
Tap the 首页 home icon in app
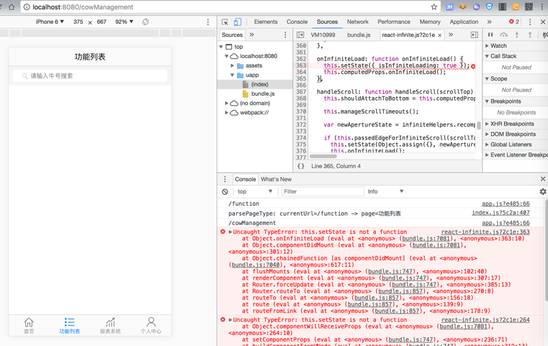[x=29, y=325]
